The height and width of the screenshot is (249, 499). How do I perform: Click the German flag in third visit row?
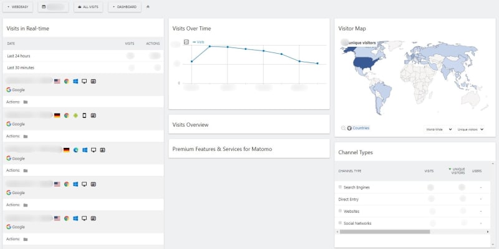(66, 150)
